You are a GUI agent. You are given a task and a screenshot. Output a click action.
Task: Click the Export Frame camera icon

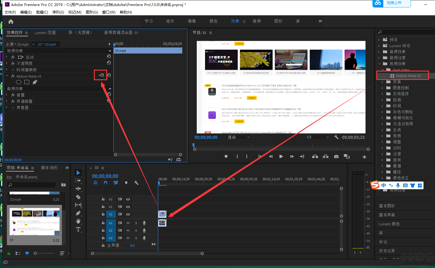click(336, 157)
